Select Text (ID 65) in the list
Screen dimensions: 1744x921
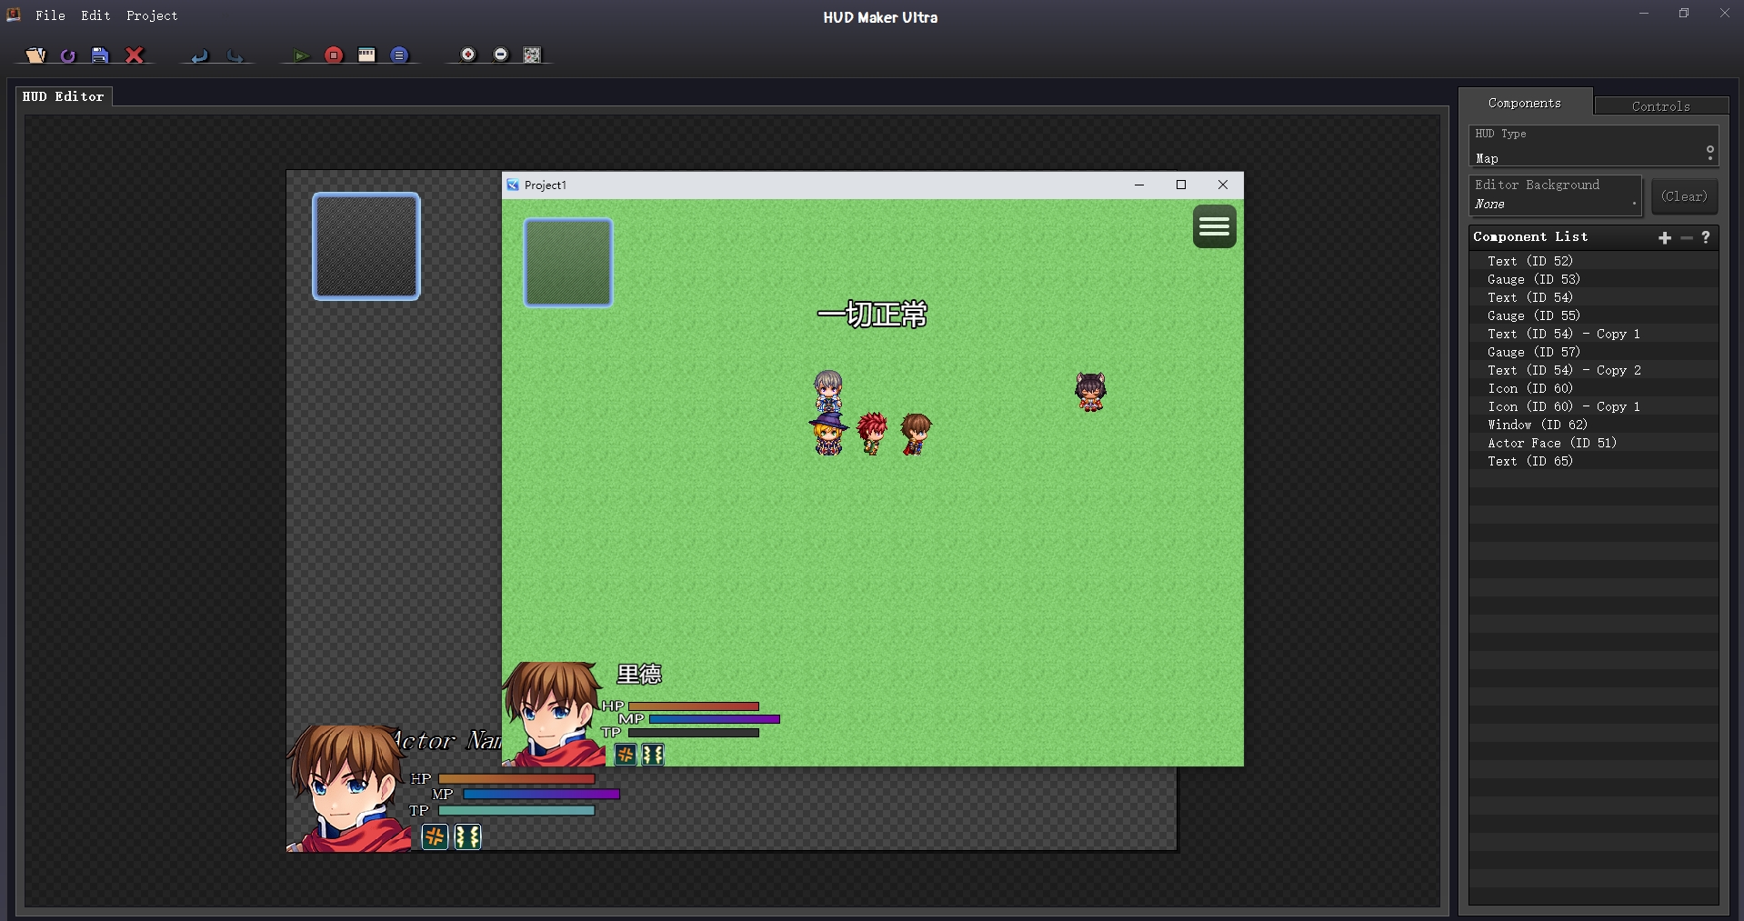pyautogui.click(x=1593, y=461)
